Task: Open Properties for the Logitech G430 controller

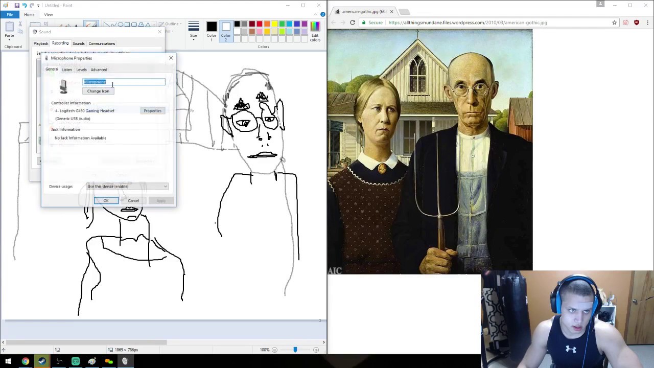Action: pyautogui.click(x=152, y=110)
